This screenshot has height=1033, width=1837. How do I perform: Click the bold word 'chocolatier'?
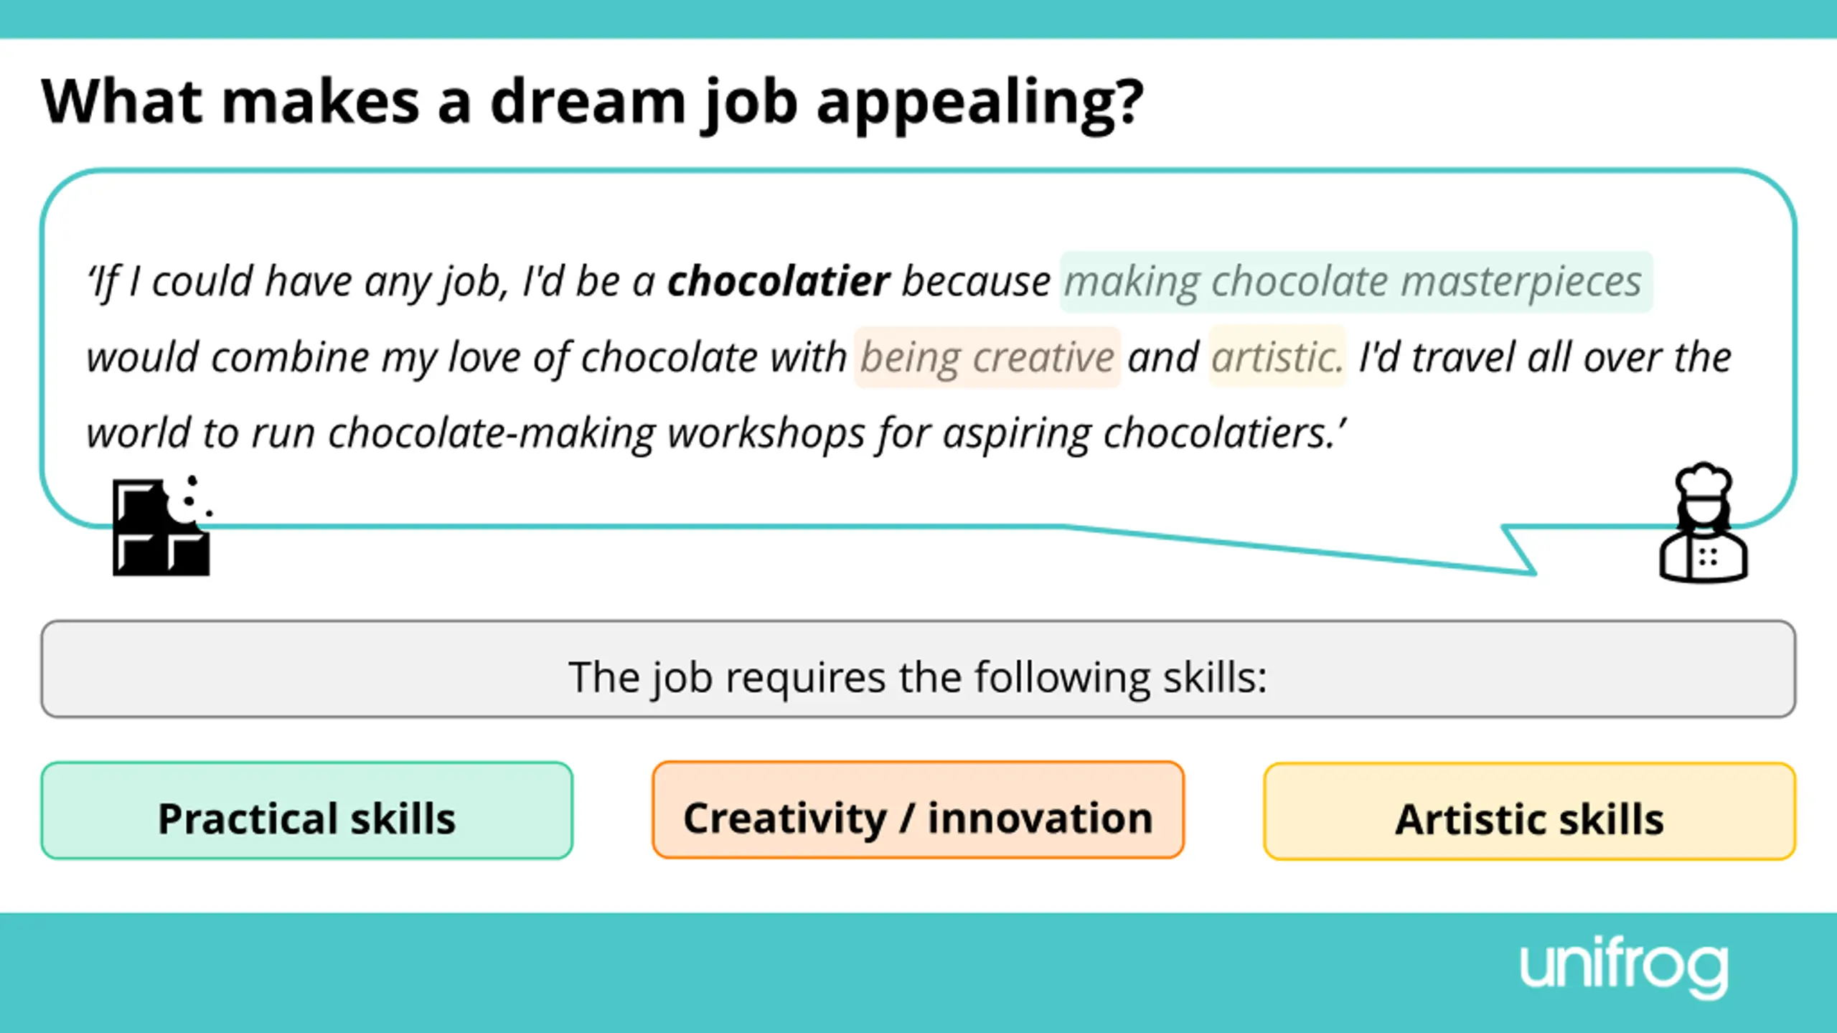point(779,281)
